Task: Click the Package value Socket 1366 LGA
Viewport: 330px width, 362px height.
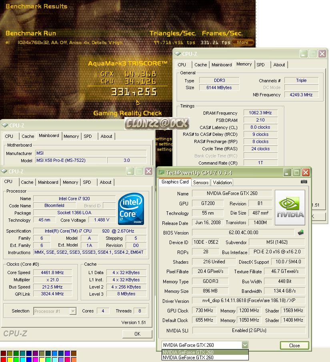Action: pos(74,213)
